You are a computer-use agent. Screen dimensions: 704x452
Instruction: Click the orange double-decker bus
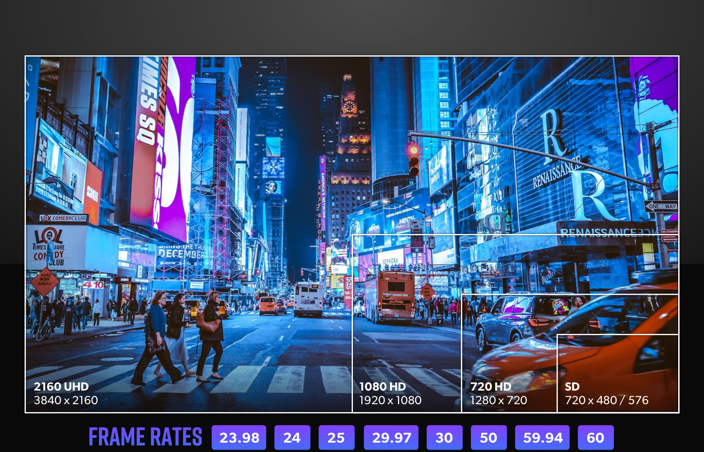(x=390, y=297)
